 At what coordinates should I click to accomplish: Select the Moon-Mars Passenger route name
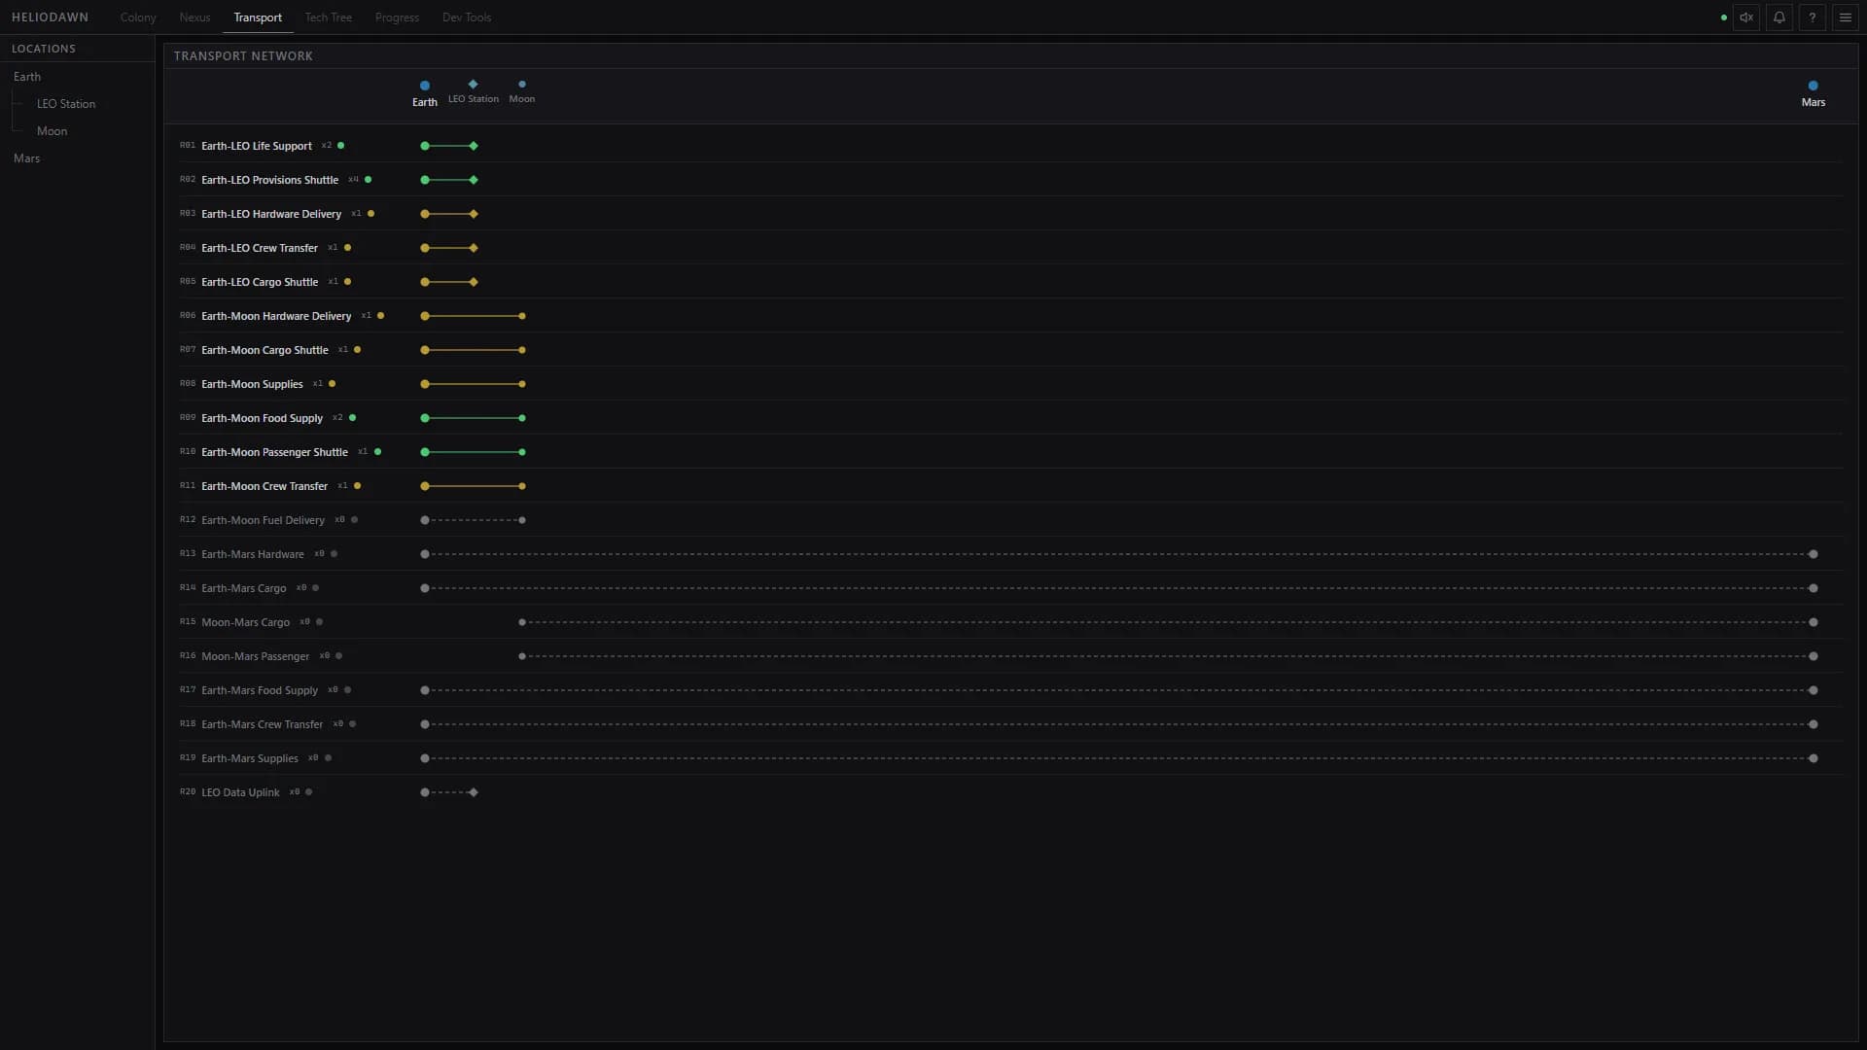(255, 656)
